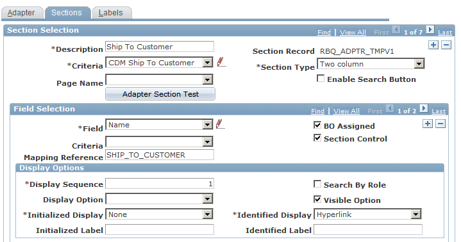The height and width of the screenshot is (242, 461).
Task: Open the edit pencil icon beside the Field dropdown
Action: pyautogui.click(x=220, y=124)
